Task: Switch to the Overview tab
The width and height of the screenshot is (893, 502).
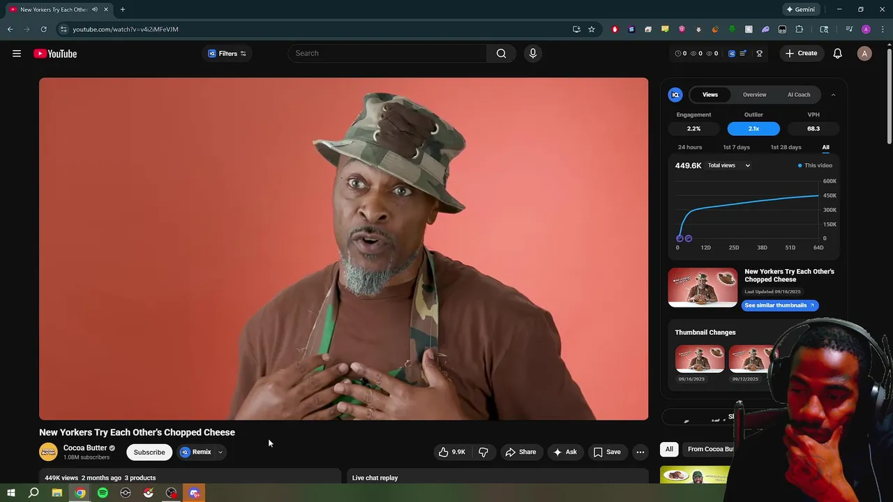Action: point(754,95)
